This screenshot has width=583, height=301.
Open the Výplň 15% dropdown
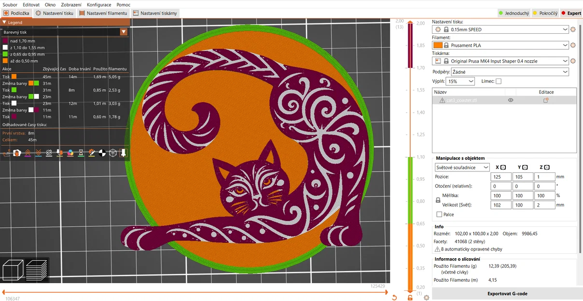point(460,81)
